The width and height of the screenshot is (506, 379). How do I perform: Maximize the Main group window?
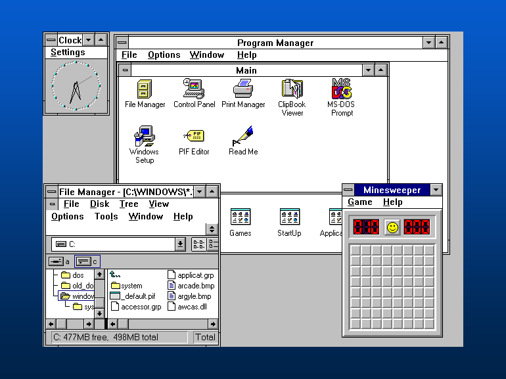(x=381, y=70)
